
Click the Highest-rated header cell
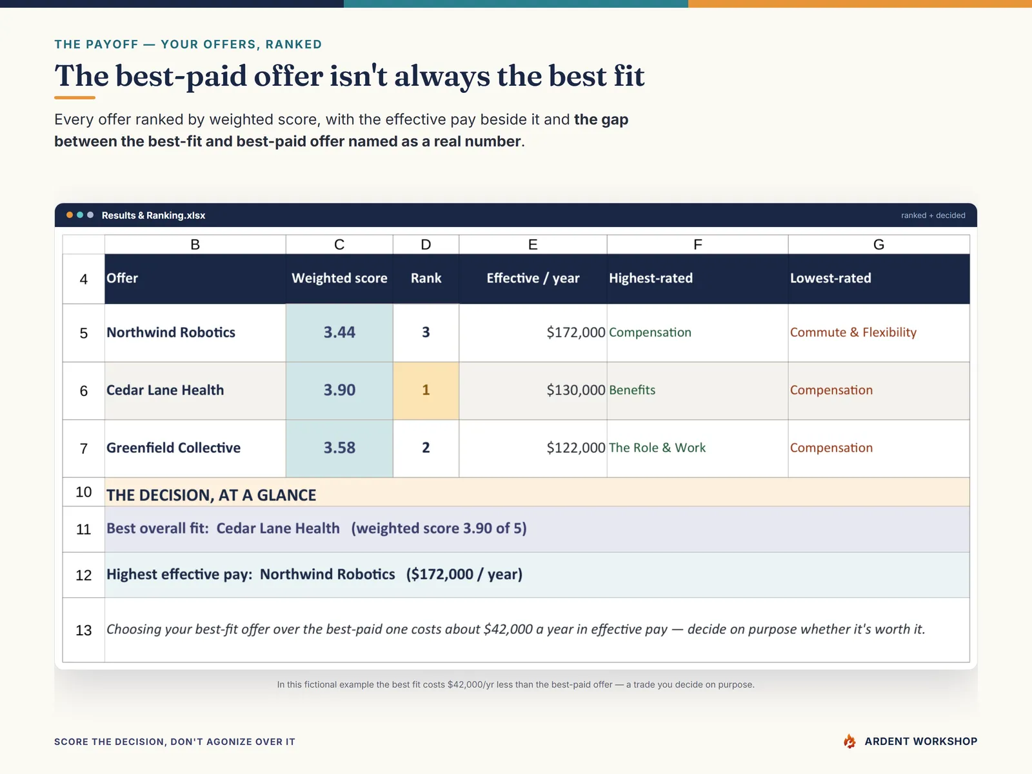point(698,279)
